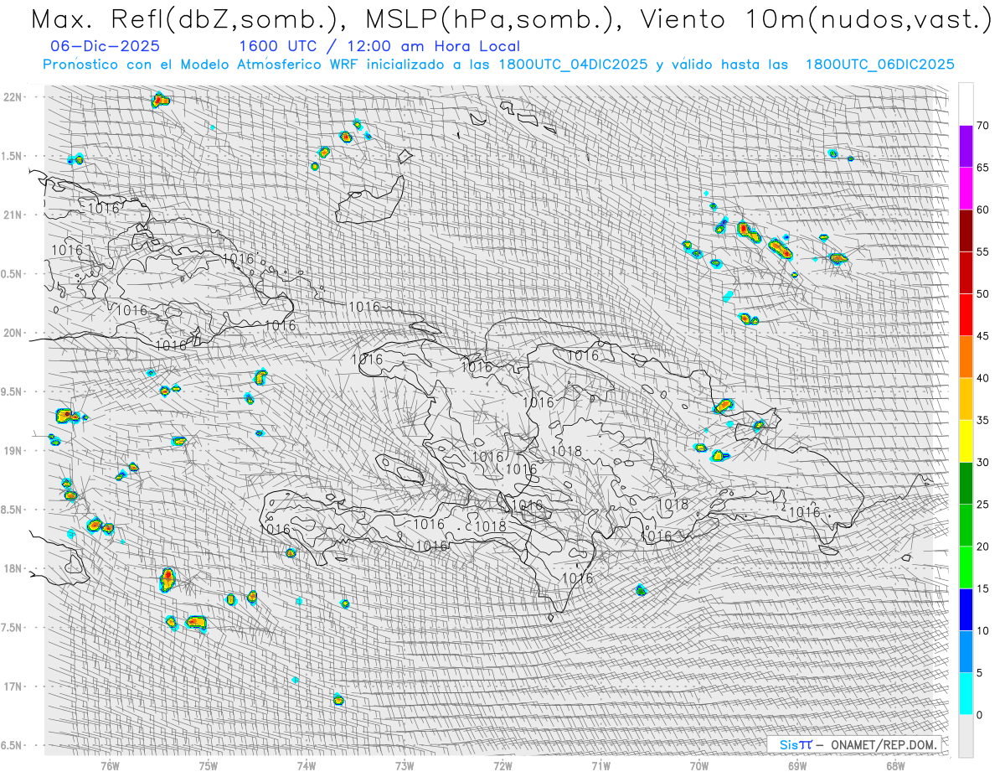Click the "74W" longitude label
The width and height of the screenshot is (1005, 777).
click(x=307, y=764)
